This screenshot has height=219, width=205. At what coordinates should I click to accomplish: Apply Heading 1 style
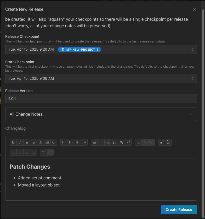[64, 142]
